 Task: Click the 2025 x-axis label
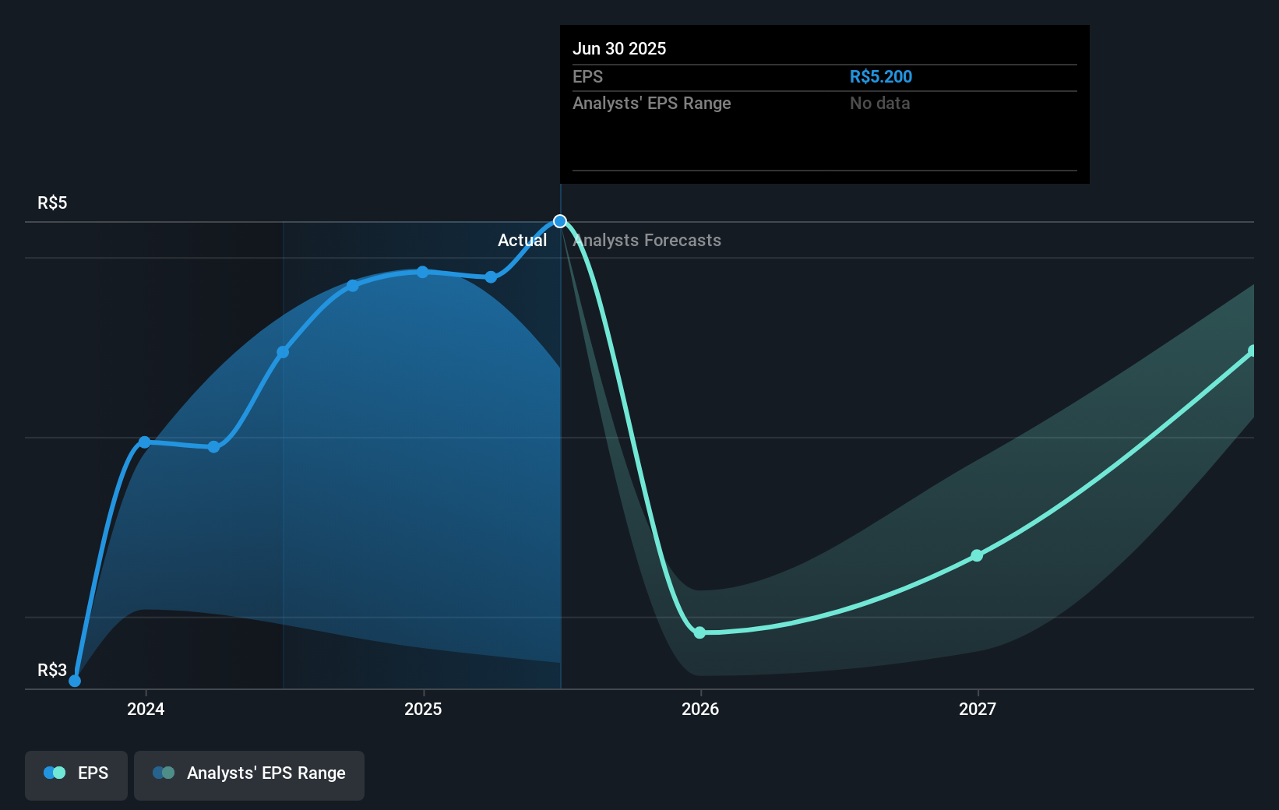[x=423, y=709]
